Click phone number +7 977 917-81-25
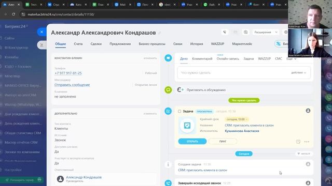Image resolution: width=332 pixels, height=186 pixels. pyautogui.click(x=68, y=73)
